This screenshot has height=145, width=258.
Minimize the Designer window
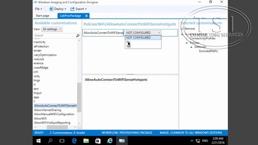[200, 2]
